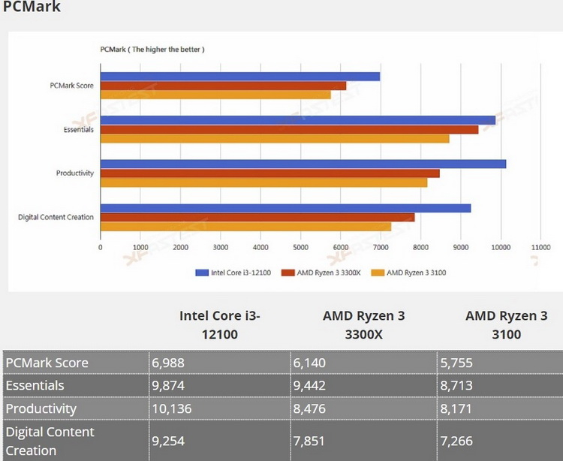The height and width of the screenshot is (461, 563).
Task: Click the AMD Ryzen 3 3300X table column header
Action: [x=363, y=324]
